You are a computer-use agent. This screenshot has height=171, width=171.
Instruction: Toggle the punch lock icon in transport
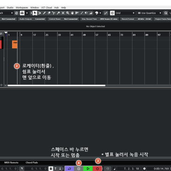51,169
